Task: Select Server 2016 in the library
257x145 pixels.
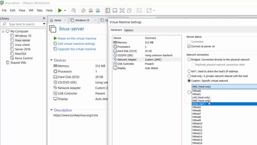Action: (x=22, y=49)
